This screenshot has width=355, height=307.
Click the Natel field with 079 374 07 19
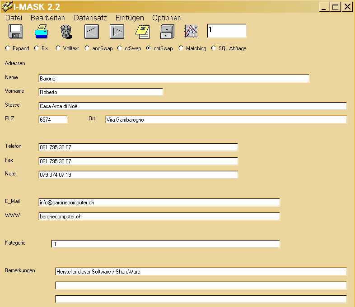point(138,175)
